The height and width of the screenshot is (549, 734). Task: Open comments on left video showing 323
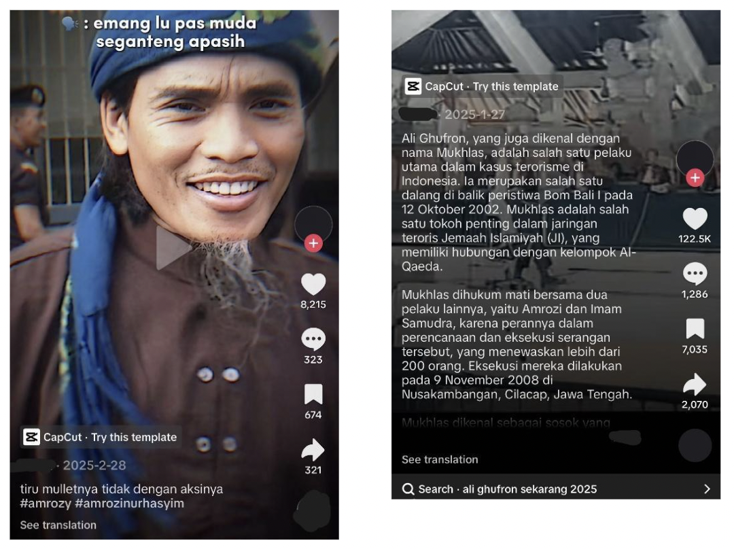[313, 339]
